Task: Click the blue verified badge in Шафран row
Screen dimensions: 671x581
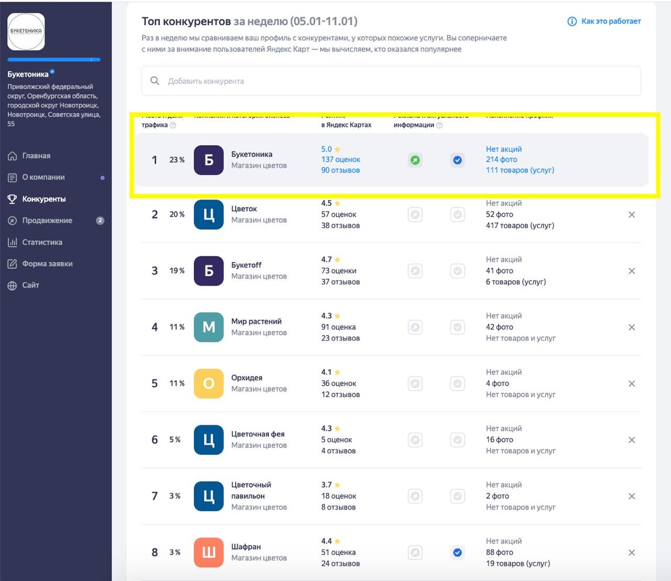Action: (457, 553)
